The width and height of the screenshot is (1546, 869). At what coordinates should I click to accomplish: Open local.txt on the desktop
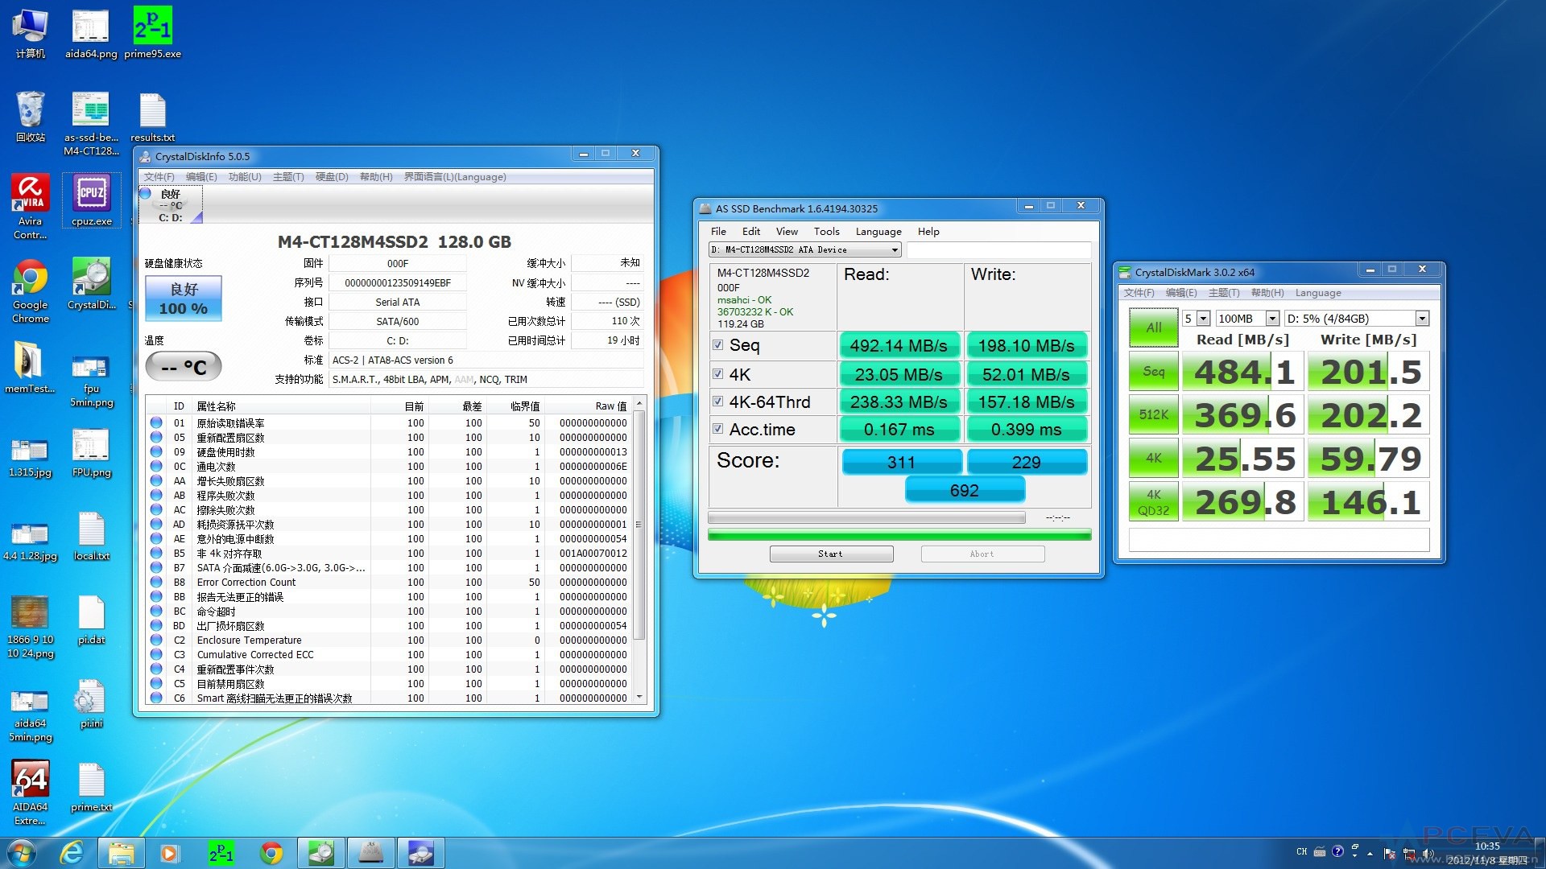[x=91, y=536]
